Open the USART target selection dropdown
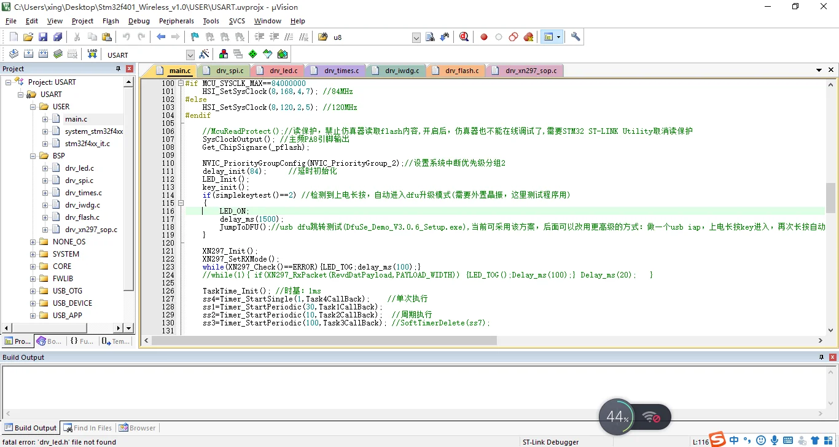839x447 pixels. pyautogui.click(x=190, y=55)
